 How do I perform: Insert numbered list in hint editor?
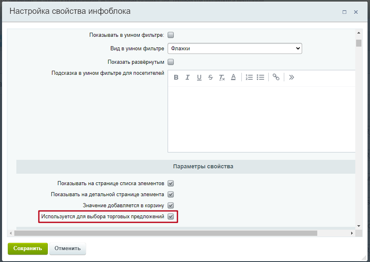(249, 77)
